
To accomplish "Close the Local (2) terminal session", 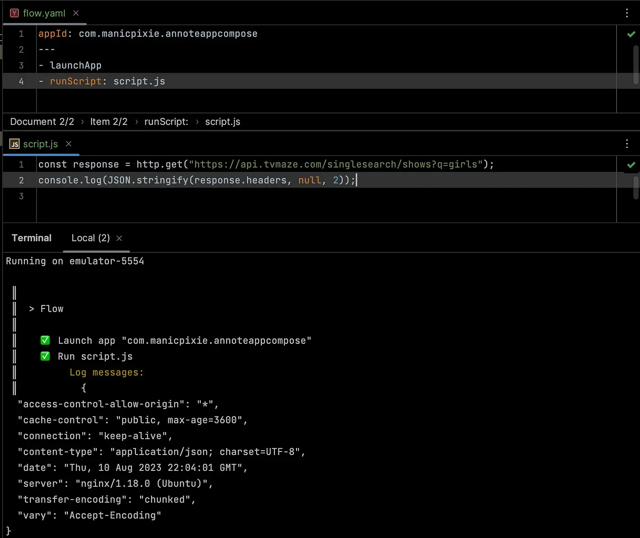I will click(119, 238).
